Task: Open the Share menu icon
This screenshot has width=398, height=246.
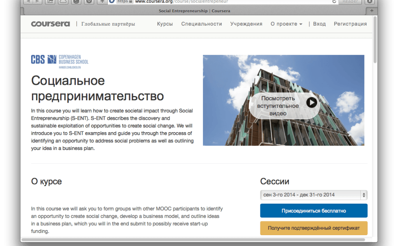Action: [51, 2]
